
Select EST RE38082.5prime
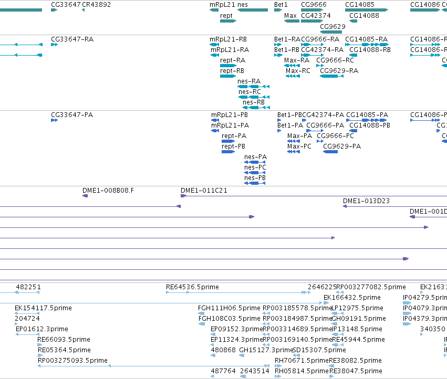pyautogui.click(x=331, y=366)
